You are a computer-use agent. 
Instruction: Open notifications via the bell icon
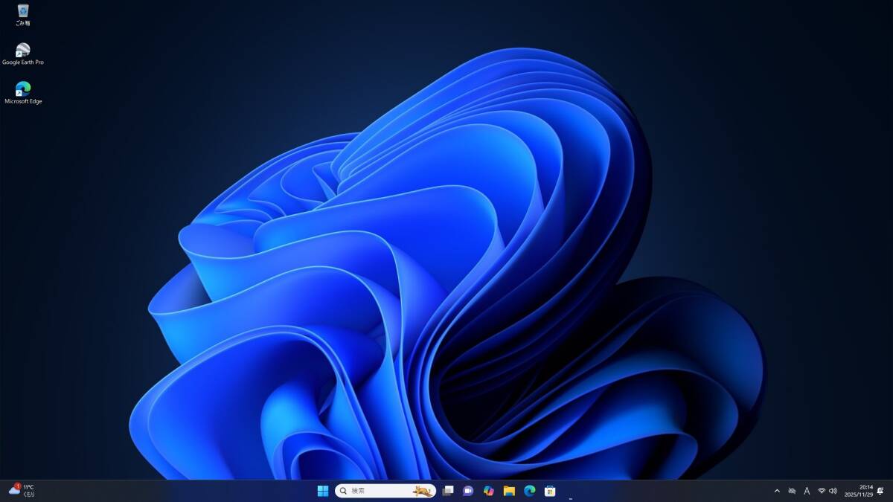click(x=880, y=491)
